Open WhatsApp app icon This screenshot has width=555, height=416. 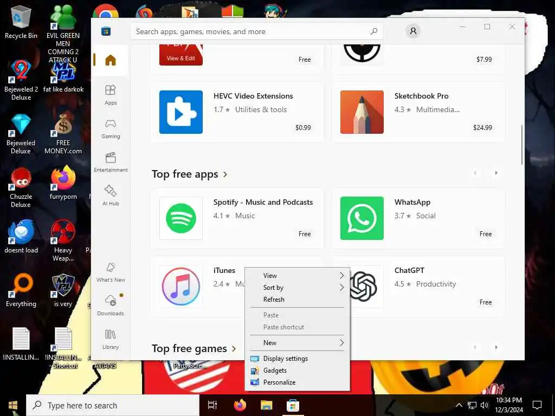click(x=362, y=218)
